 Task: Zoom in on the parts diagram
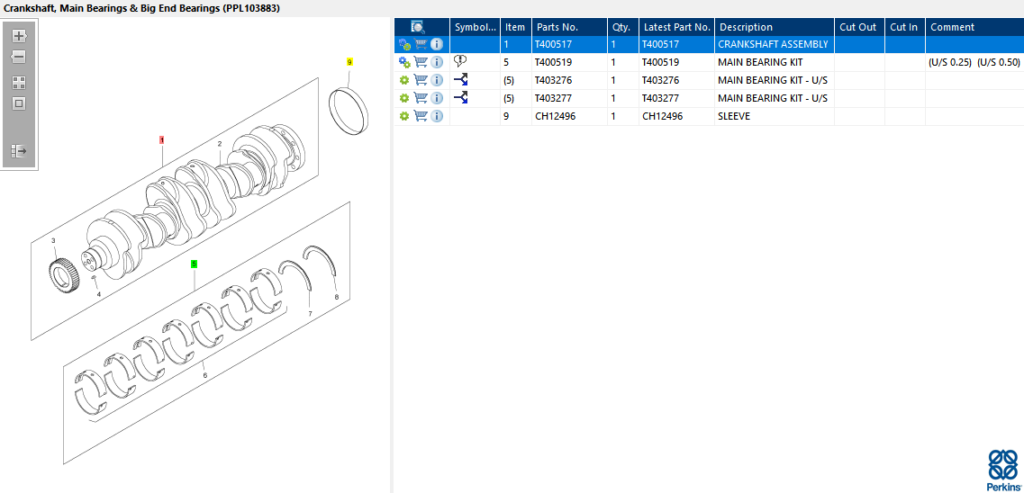coord(19,36)
